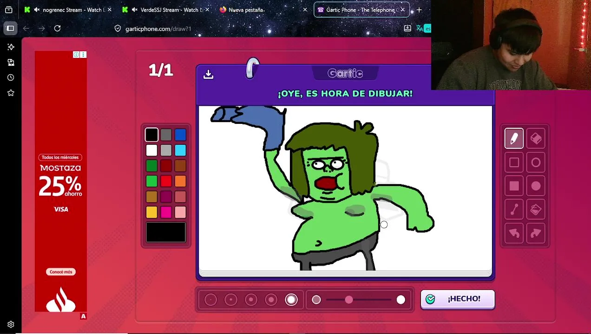Pick the brown color swatch
The width and height of the screenshot is (591, 334).
(180, 166)
